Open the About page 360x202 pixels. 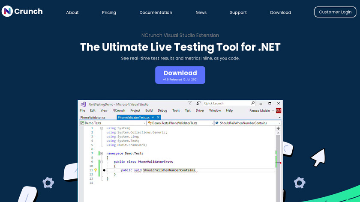[x=72, y=12]
